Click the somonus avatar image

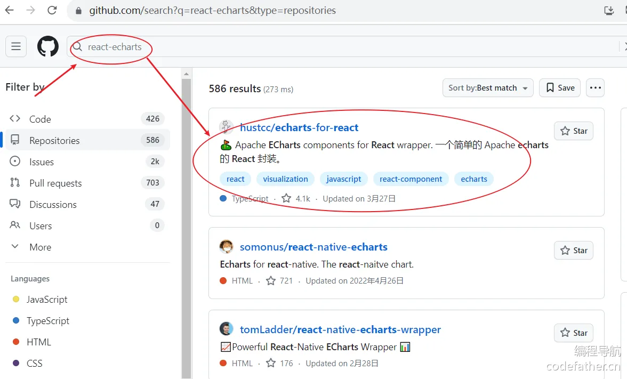[x=226, y=247]
